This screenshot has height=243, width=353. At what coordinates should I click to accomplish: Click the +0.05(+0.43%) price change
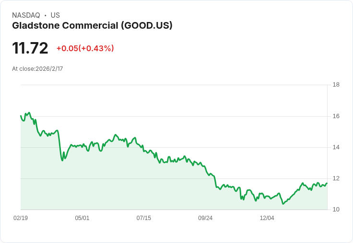[x=85, y=48]
